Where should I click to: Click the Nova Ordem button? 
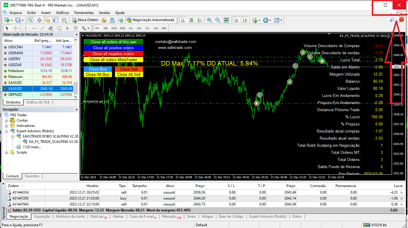(85, 20)
